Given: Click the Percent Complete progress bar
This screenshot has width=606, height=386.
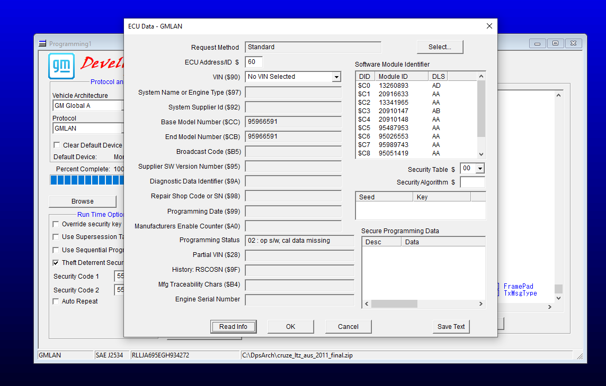Looking at the screenshot, I should [x=87, y=180].
